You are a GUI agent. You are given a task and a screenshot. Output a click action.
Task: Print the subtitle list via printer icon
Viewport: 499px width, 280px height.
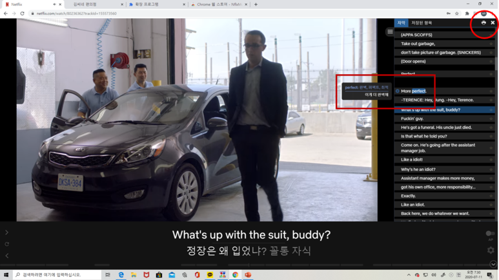[x=484, y=23]
